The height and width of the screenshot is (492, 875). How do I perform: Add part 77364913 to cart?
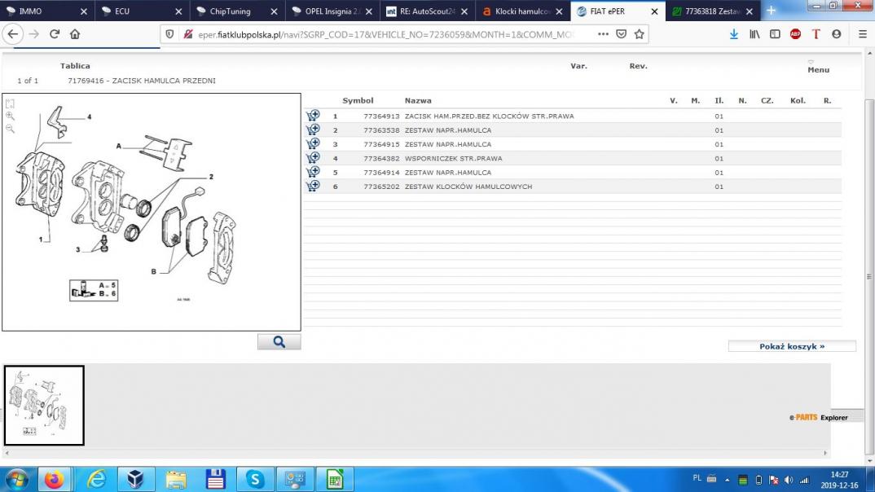pyautogui.click(x=313, y=116)
